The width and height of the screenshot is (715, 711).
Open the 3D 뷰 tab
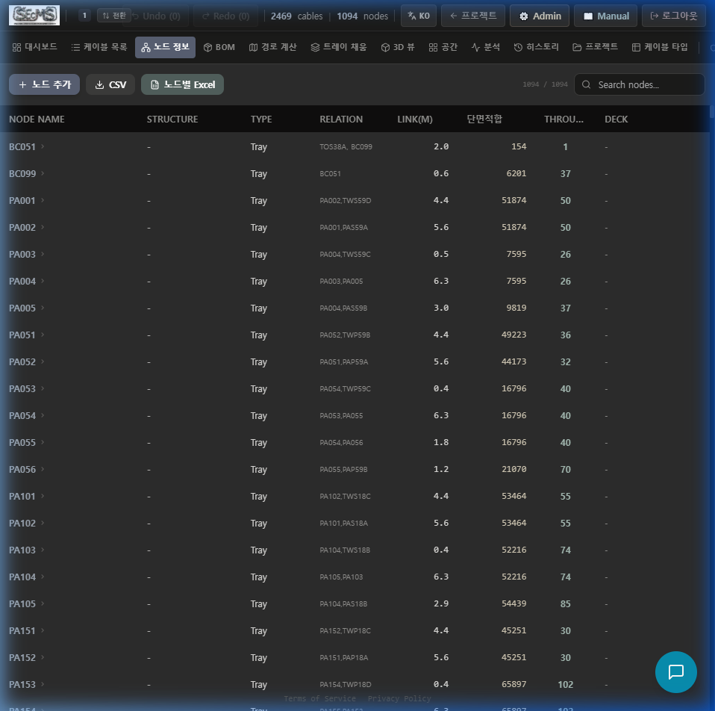pyautogui.click(x=398, y=47)
